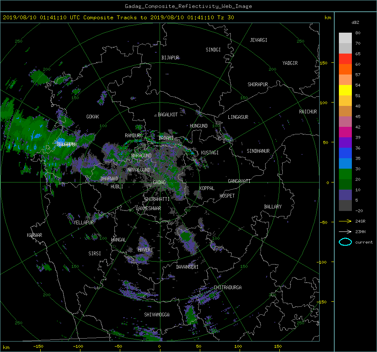Viewport: 377px width, 352px height.
Task: Click the BIJAPUR city label
Action: coord(170,58)
